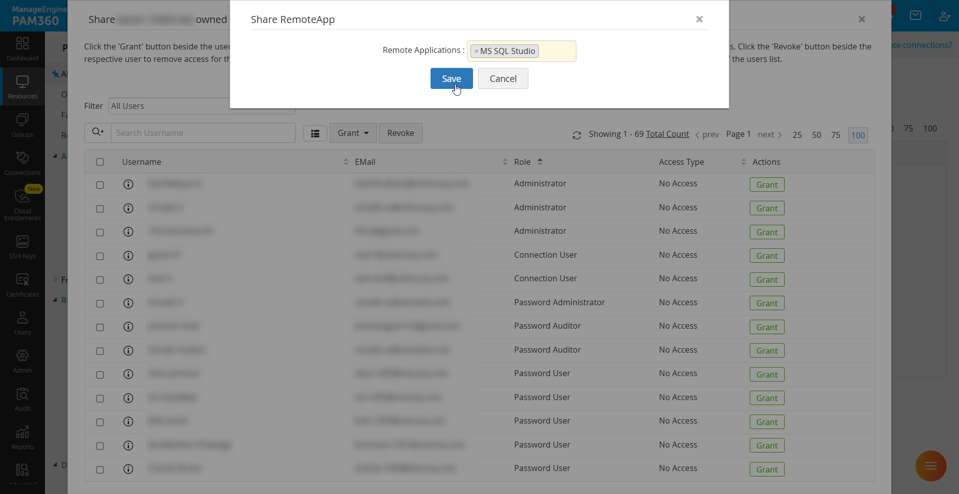Open the Dashboard icon in sidebar
The width and height of the screenshot is (959, 494).
point(22,49)
